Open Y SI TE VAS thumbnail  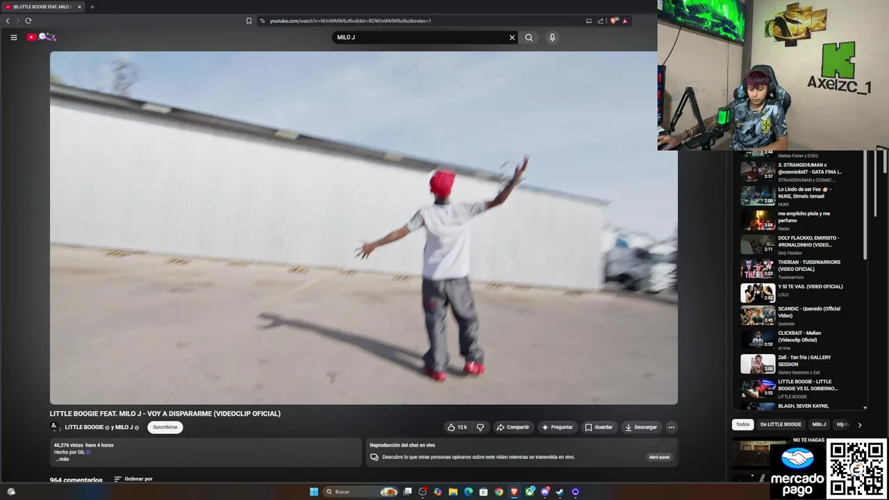[758, 293]
